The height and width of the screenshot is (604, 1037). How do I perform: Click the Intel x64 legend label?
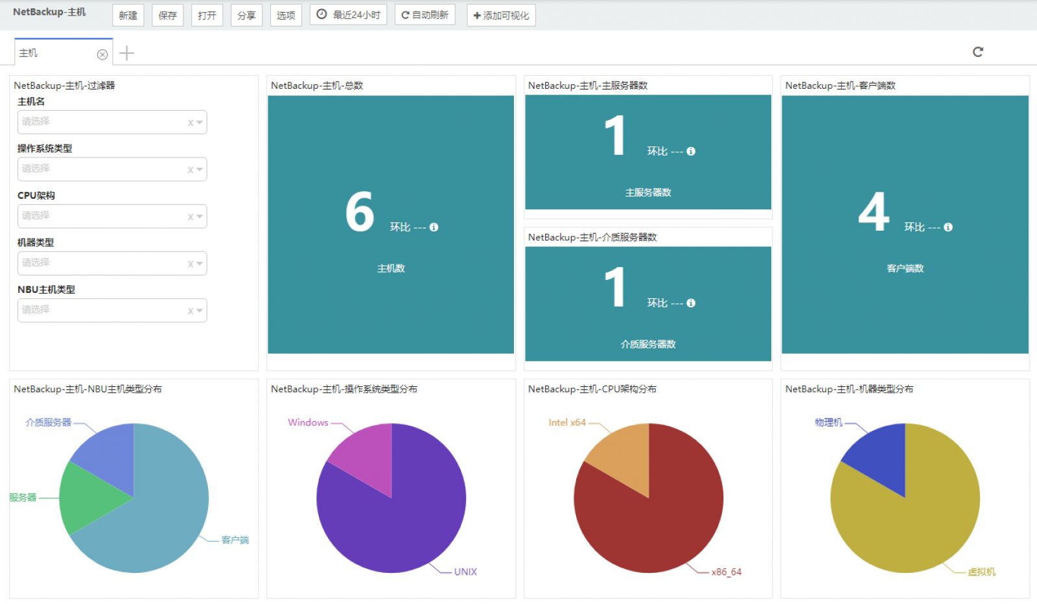point(567,423)
